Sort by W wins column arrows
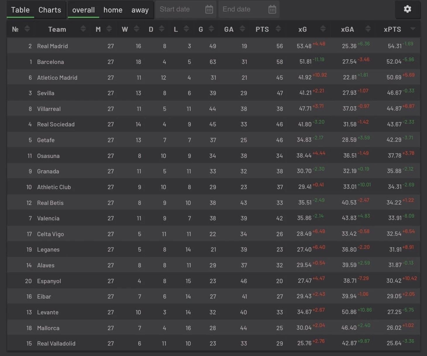This screenshot has width=427, height=356. 136,29
